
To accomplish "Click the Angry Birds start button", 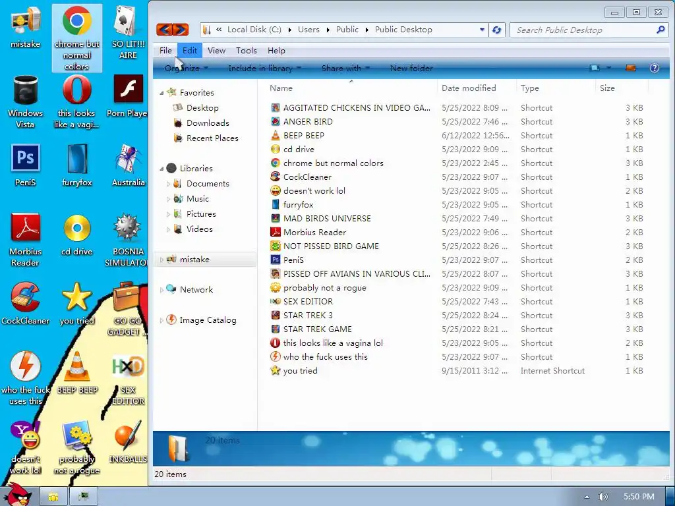I will click(x=16, y=494).
